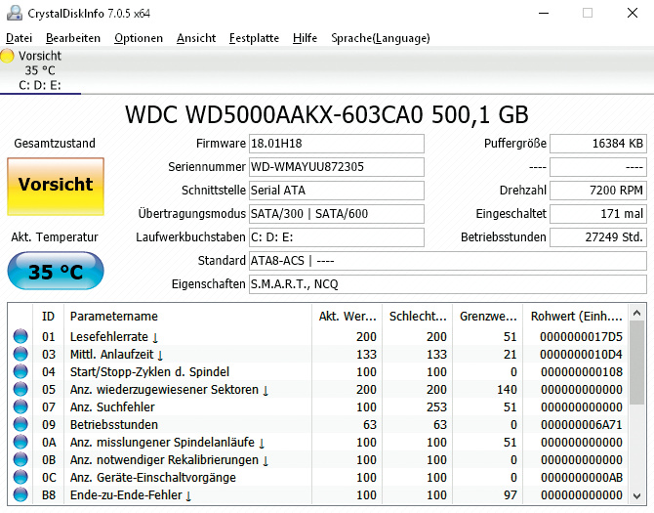This screenshot has width=654, height=513.
Task: Click status orb of Anz. Suchfehler row
Action: [20, 406]
